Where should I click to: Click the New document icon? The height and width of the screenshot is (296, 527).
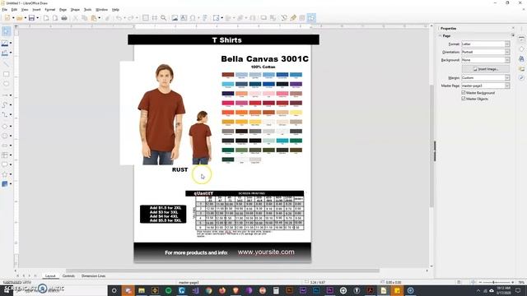click(x=7, y=18)
